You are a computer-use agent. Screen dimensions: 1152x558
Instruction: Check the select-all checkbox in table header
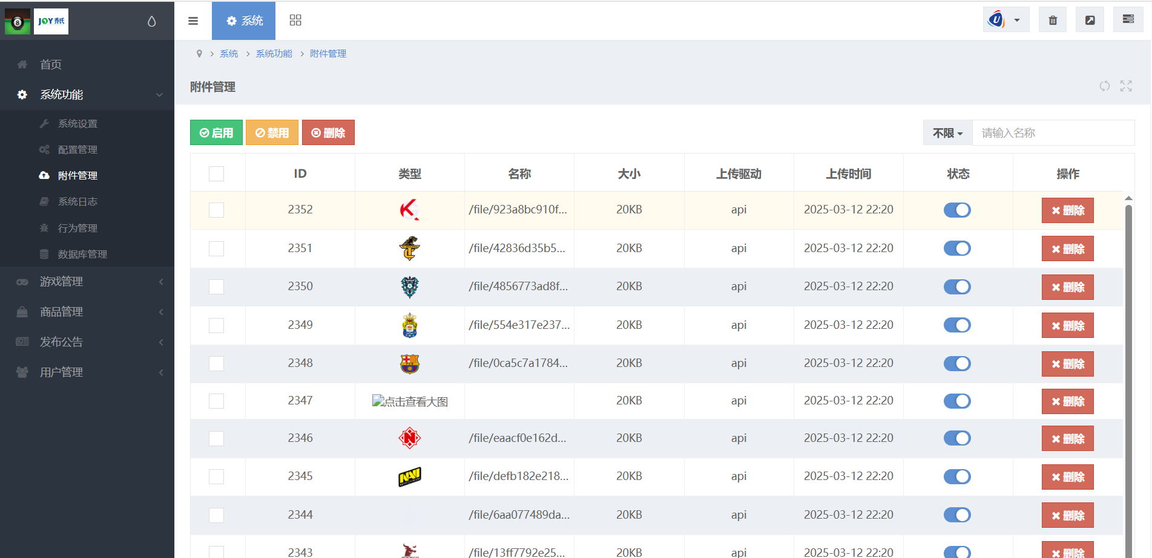216,174
